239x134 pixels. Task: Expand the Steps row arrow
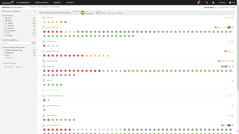[40, 61]
